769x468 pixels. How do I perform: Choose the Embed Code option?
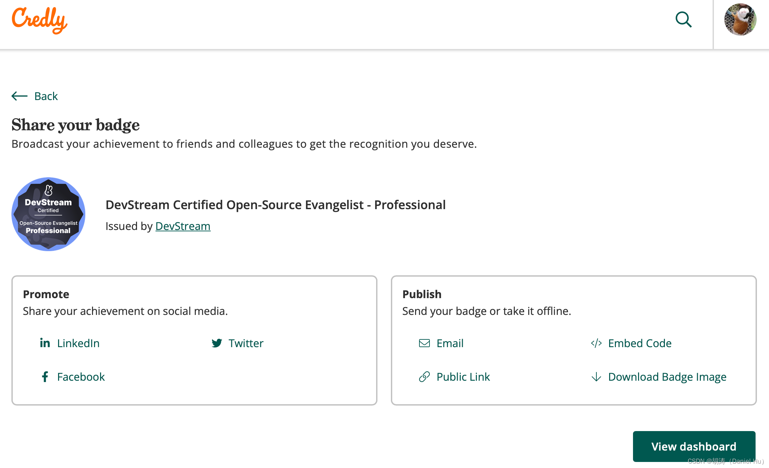click(640, 343)
